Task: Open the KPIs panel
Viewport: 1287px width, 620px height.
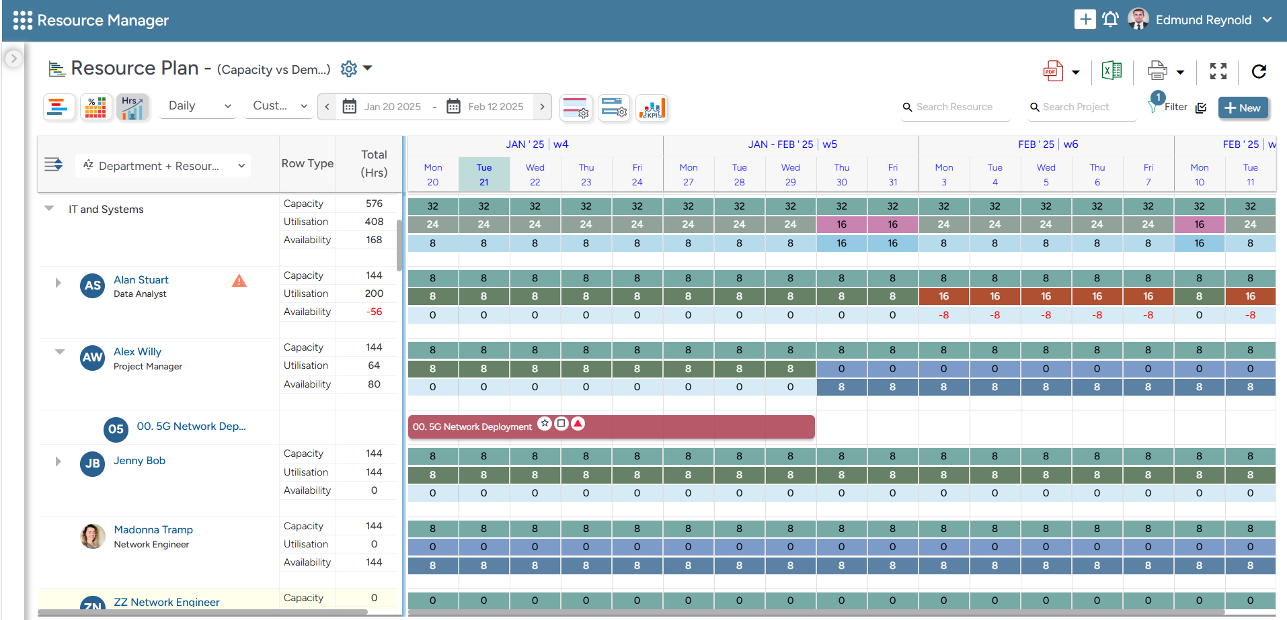Action: (x=651, y=107)
